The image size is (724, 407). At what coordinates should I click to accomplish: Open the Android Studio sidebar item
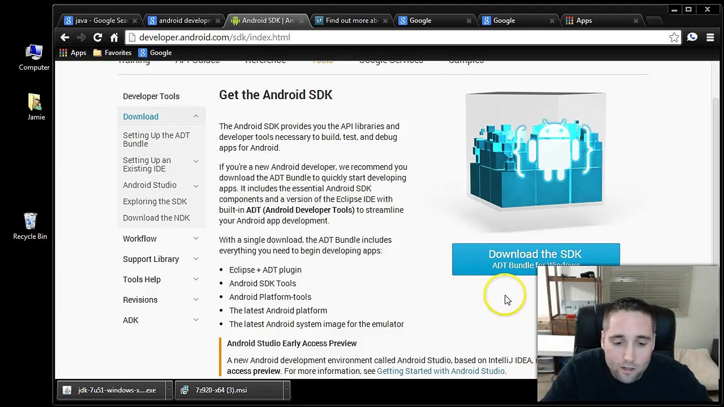(x=150, y=185)
